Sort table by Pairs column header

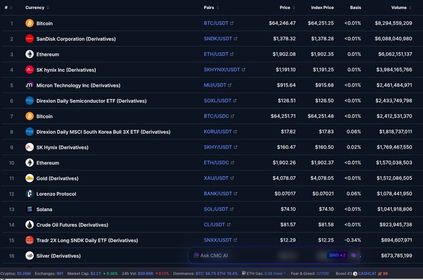[x=211, y=7]
